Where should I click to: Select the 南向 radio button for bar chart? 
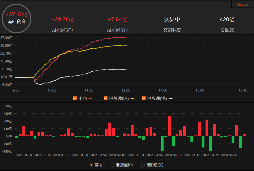click(91, 165)
